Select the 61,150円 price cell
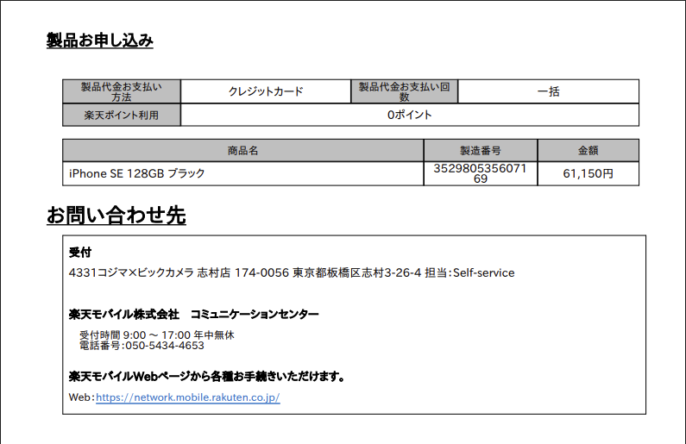Image resolution: width=686 pixels, height=444 pixels. 588,173
